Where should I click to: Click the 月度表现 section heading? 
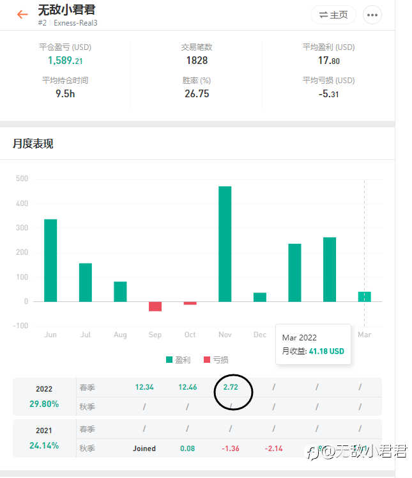pos(33,143)
